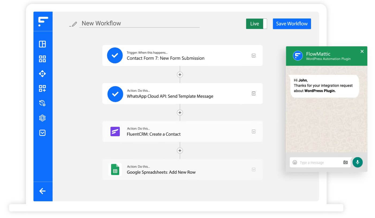This screenshot has width=375, height=218.
Task: Click the Save Workflow button
Action: coord(292,24)
